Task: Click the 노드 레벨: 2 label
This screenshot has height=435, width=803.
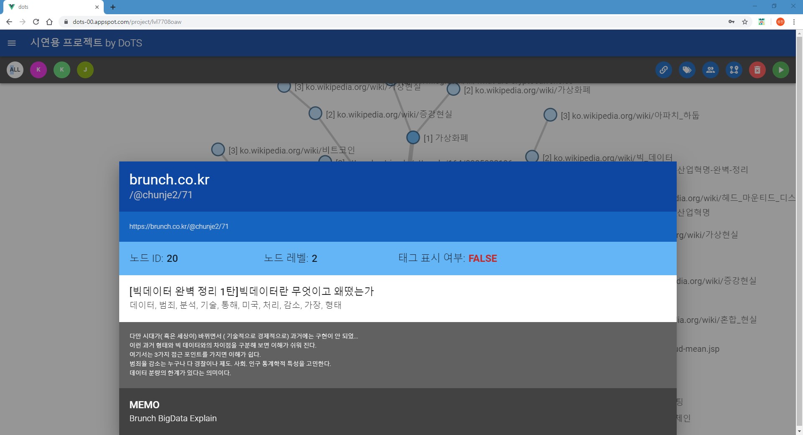Action: (x=291, y=258)
